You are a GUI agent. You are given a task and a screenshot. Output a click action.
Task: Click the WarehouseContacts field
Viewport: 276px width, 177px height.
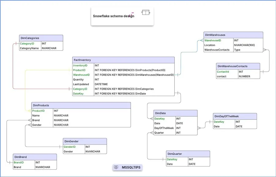pyautogui.click(x=217, y=50)
